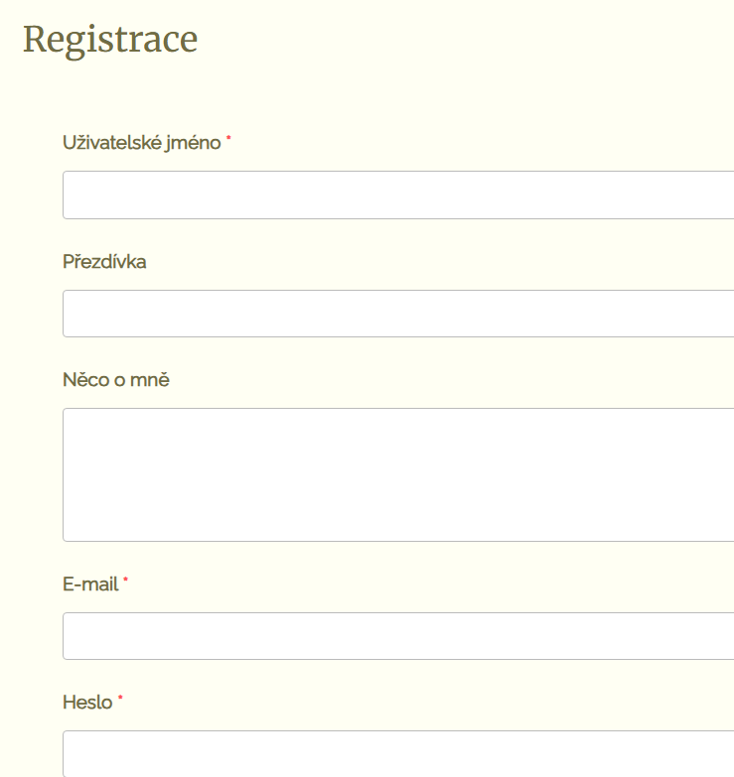
Task: Click the red asterisk beside Uživatelské jméno
Action: (228, 140)
